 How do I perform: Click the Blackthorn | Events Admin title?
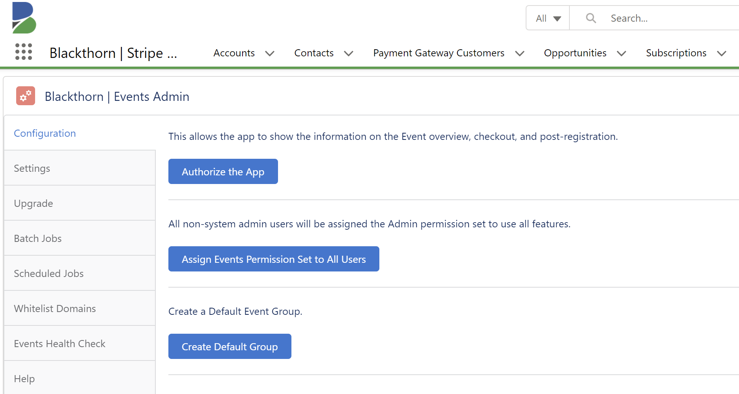(x=117, y=97)
